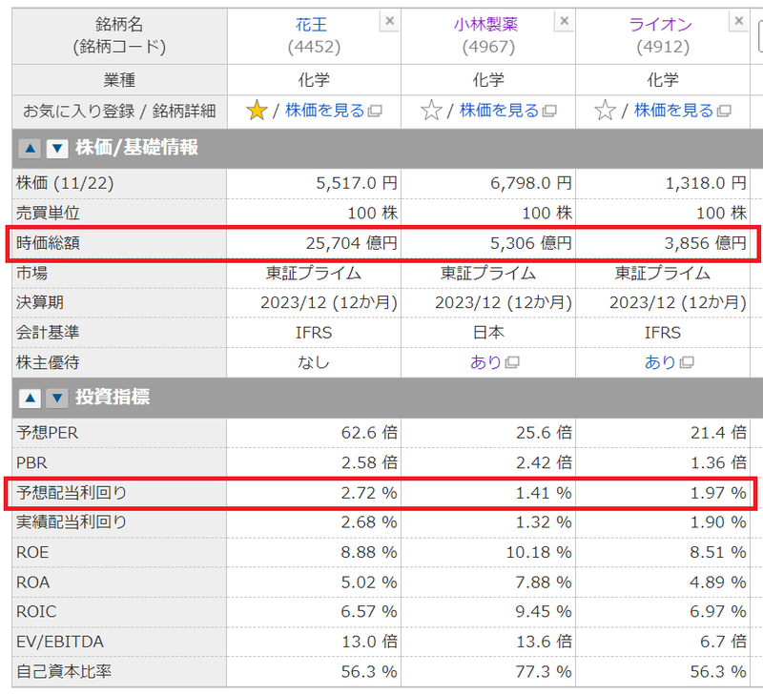Viewport: 763px width, 695px height.
Task: Select 花王 ROA value 5.02 %
Action: click(369, 583)
